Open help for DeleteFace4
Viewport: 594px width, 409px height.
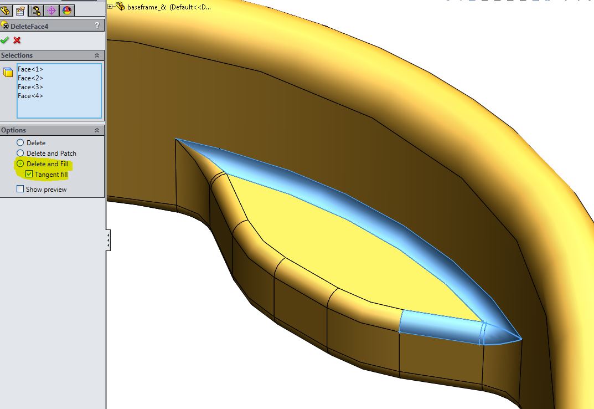point(97,25)
